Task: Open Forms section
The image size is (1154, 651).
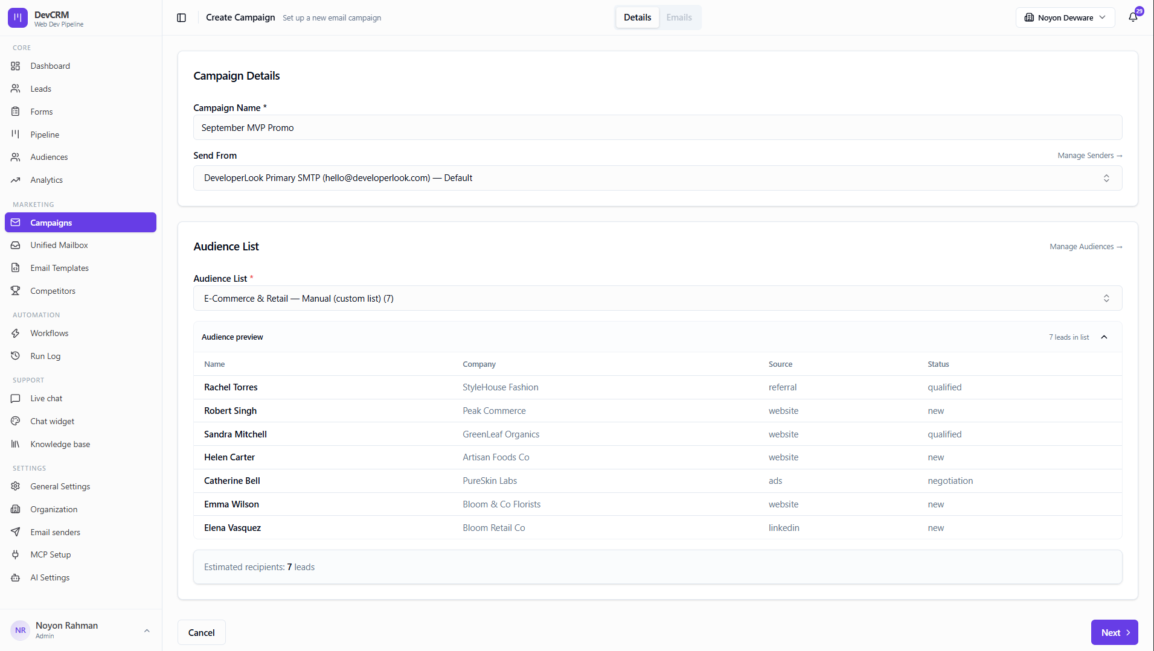Action: click(80, 112)
